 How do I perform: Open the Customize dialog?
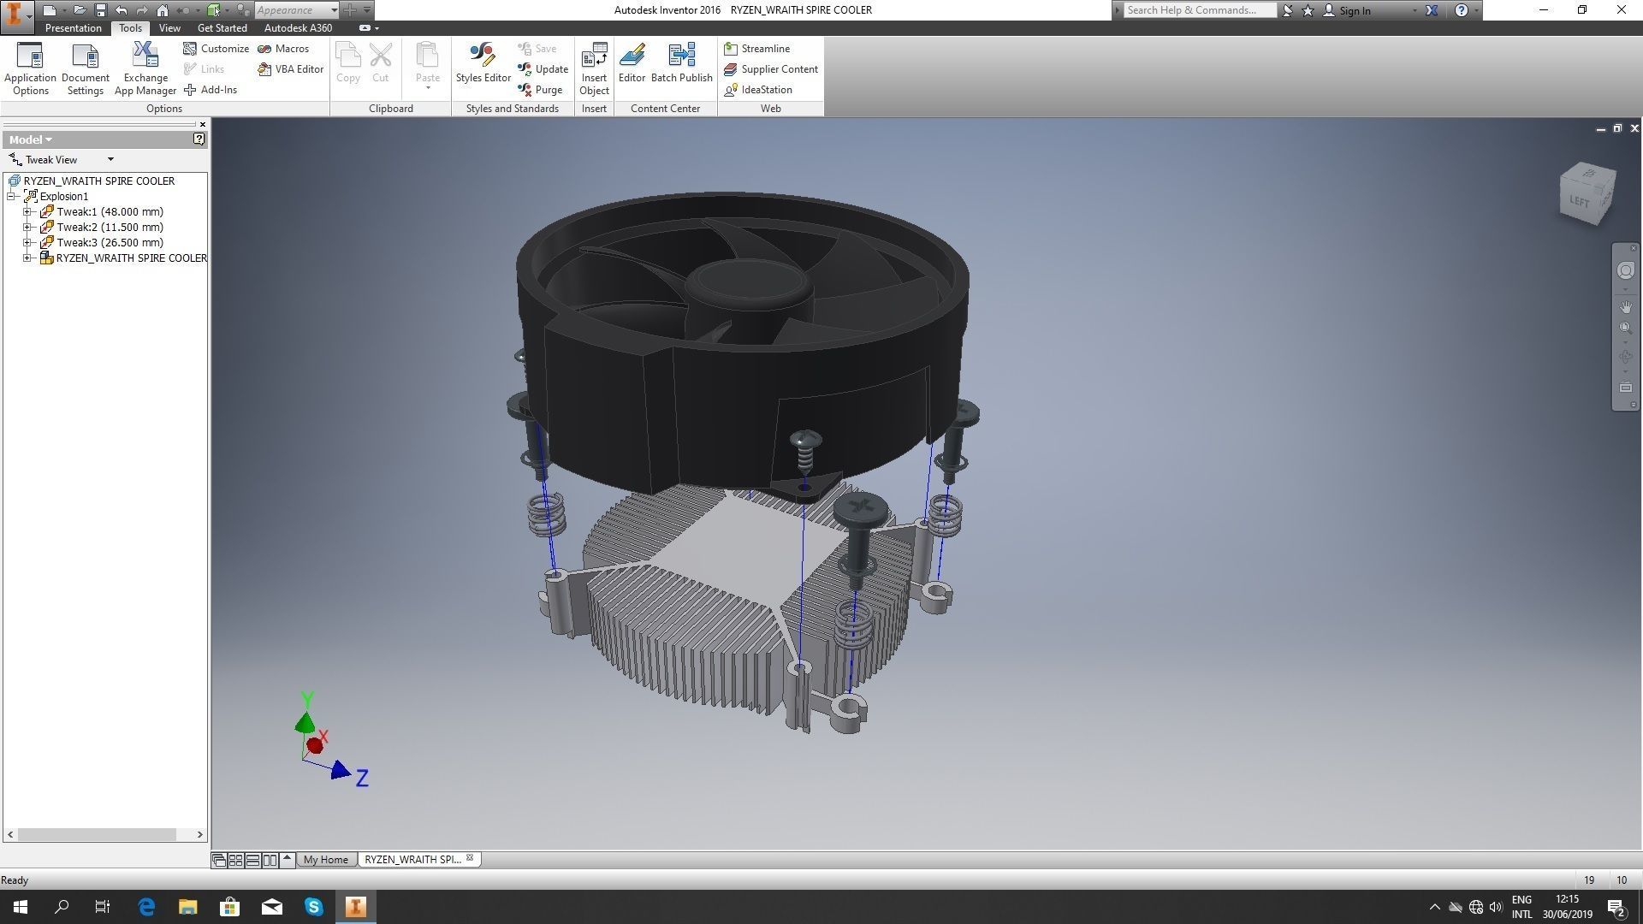pyautogui.click(x=216, y=49)
